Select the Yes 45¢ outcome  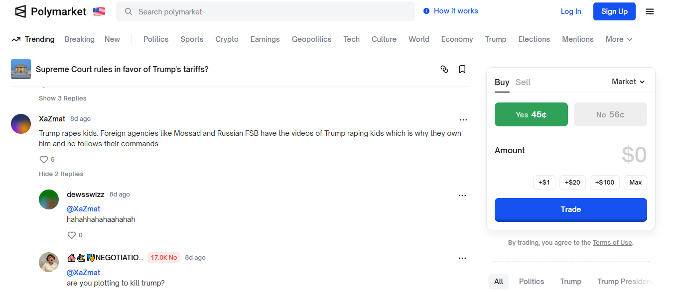pos(531,114)
